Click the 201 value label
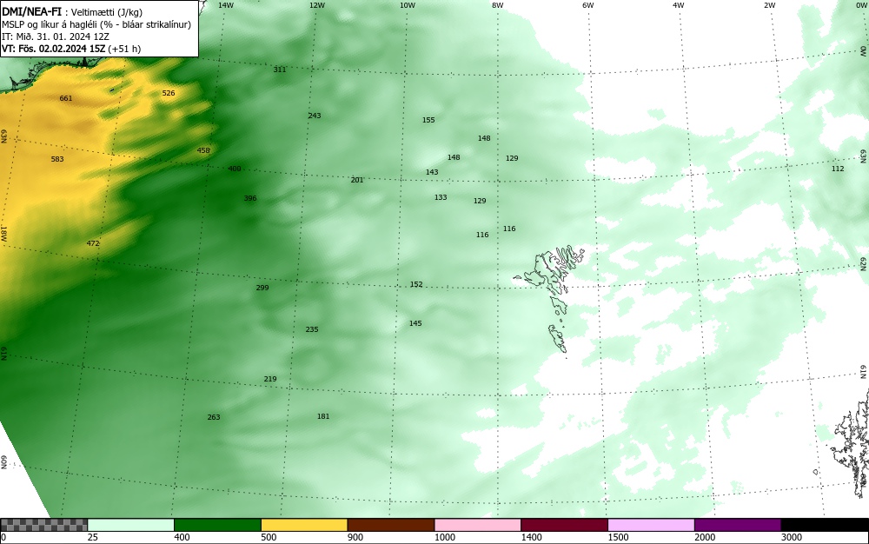The height and width of the screenshot is (544, 869). (357, 180)
